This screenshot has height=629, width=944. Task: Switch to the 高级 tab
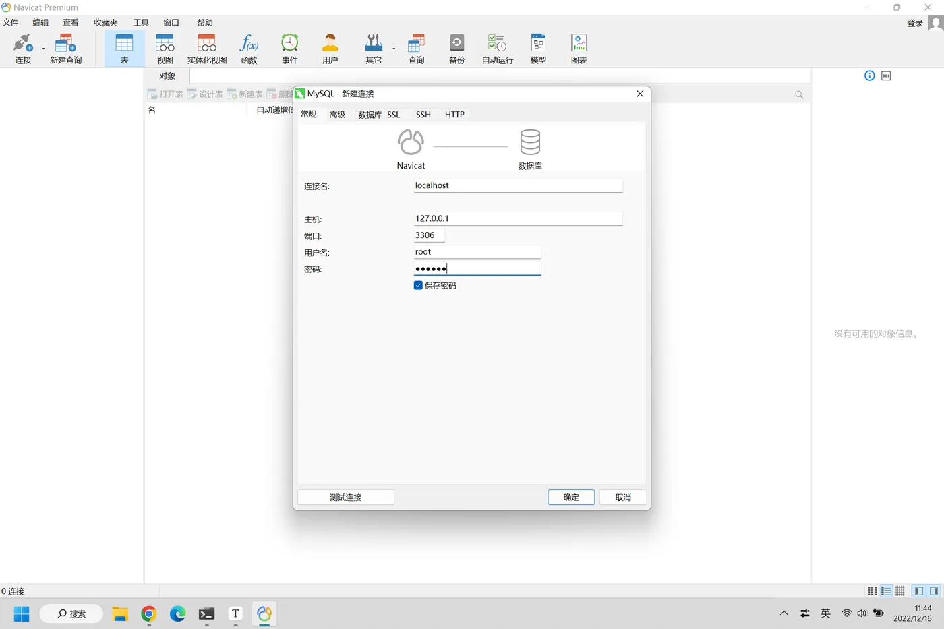(x=337, y=115)
